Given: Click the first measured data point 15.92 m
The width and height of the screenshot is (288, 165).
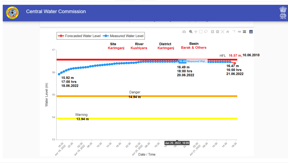Looking at the screenshot, I should pos(59,74).
